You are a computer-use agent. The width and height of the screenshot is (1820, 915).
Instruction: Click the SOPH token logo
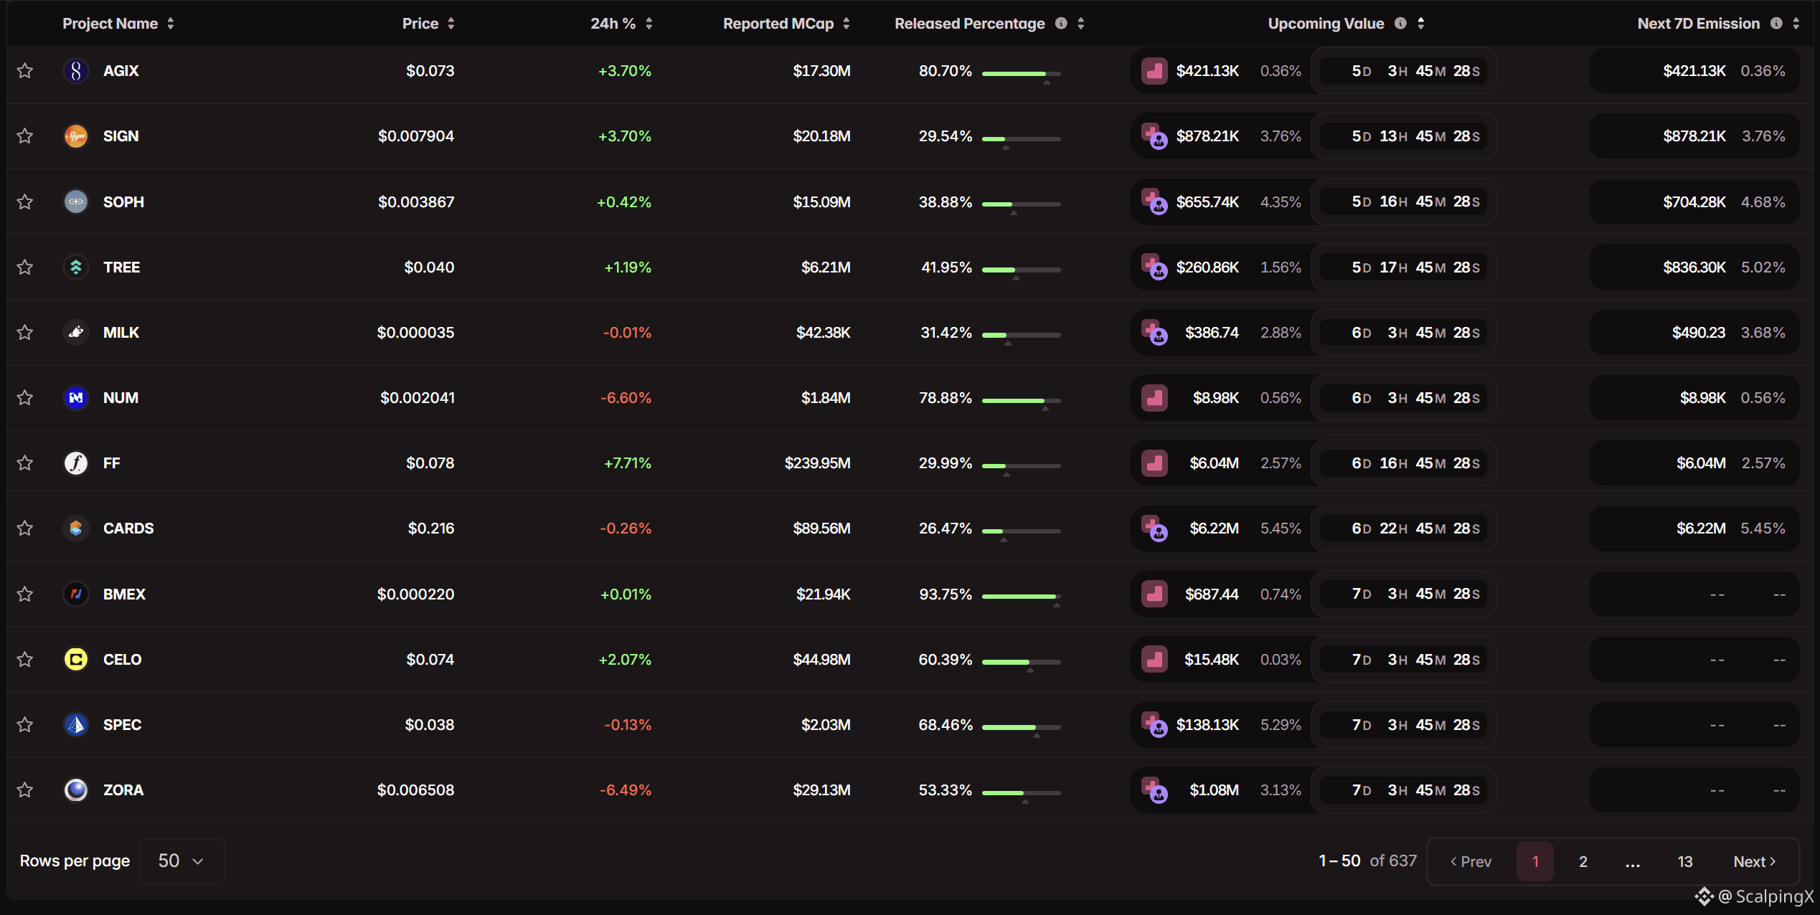[76, 202]
